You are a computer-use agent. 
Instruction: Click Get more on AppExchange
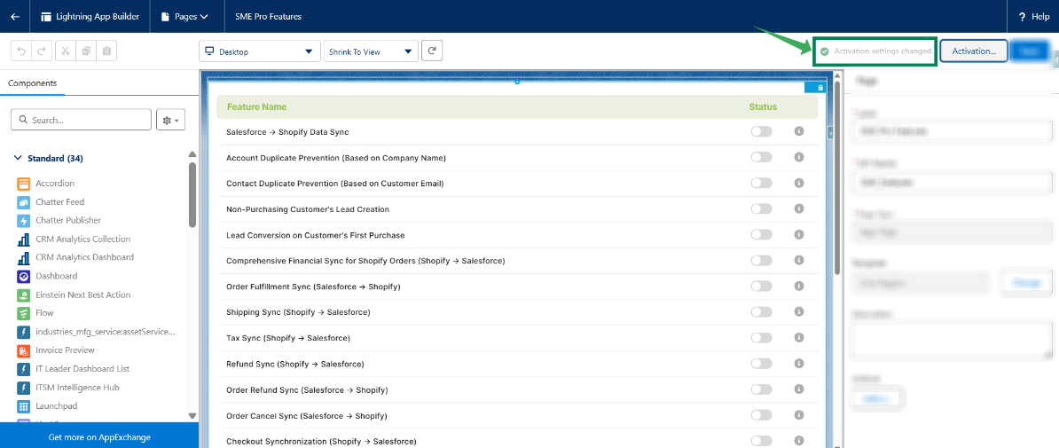pyautogui.click(x=99, y=436)
